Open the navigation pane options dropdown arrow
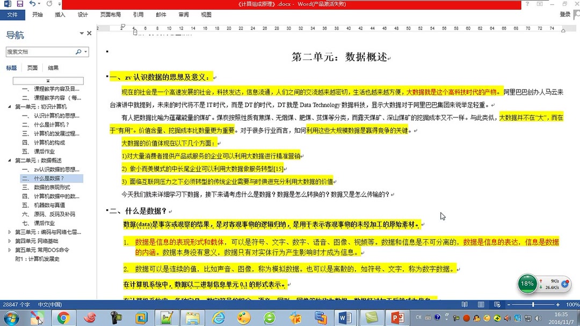Viewport: 580px width, 326px height. pyautogui.click(x=81, y=33)
